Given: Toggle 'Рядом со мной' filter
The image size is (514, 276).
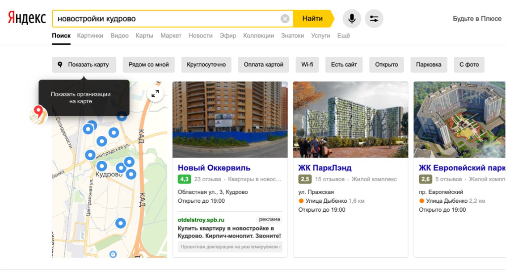Looking at the screenshot, I should 149,64.
